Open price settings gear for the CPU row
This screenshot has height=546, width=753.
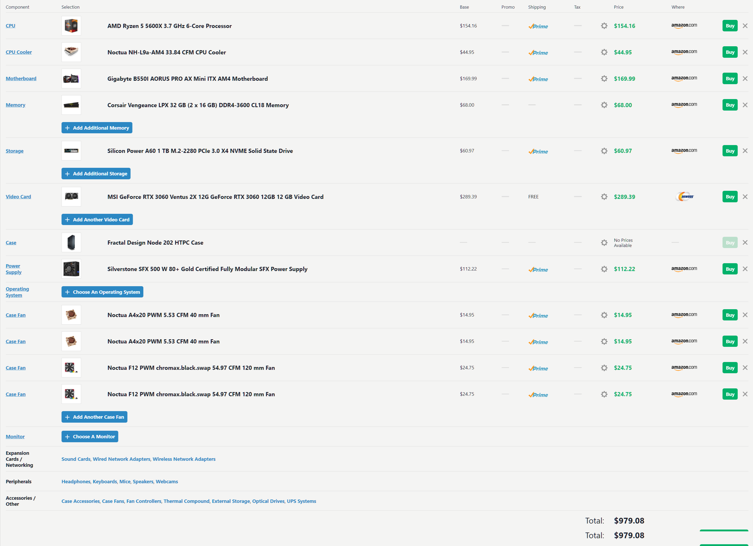click(604, 26)
